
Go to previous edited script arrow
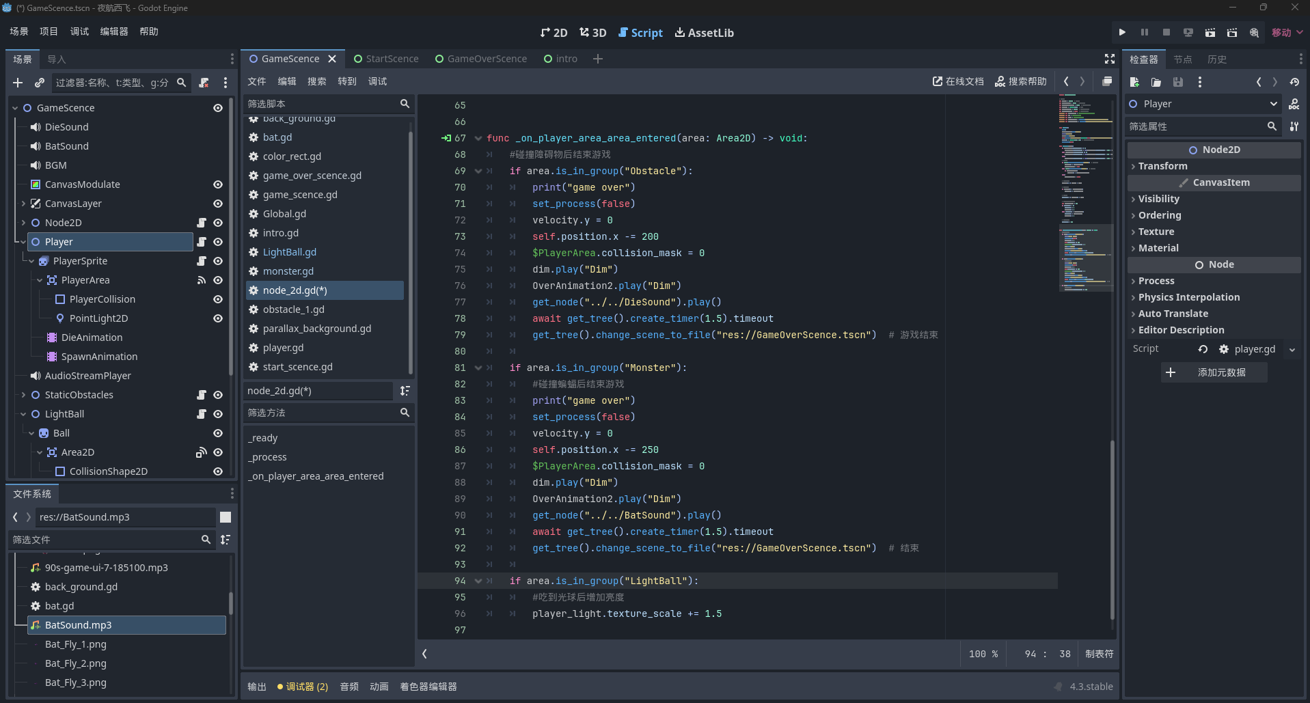[1066, 81]
